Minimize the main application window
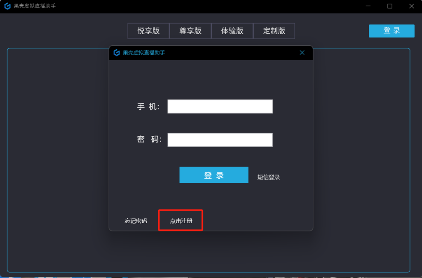The height and width of the screenshot is (278, 422). pyautogui.click(x=368, y=6)
